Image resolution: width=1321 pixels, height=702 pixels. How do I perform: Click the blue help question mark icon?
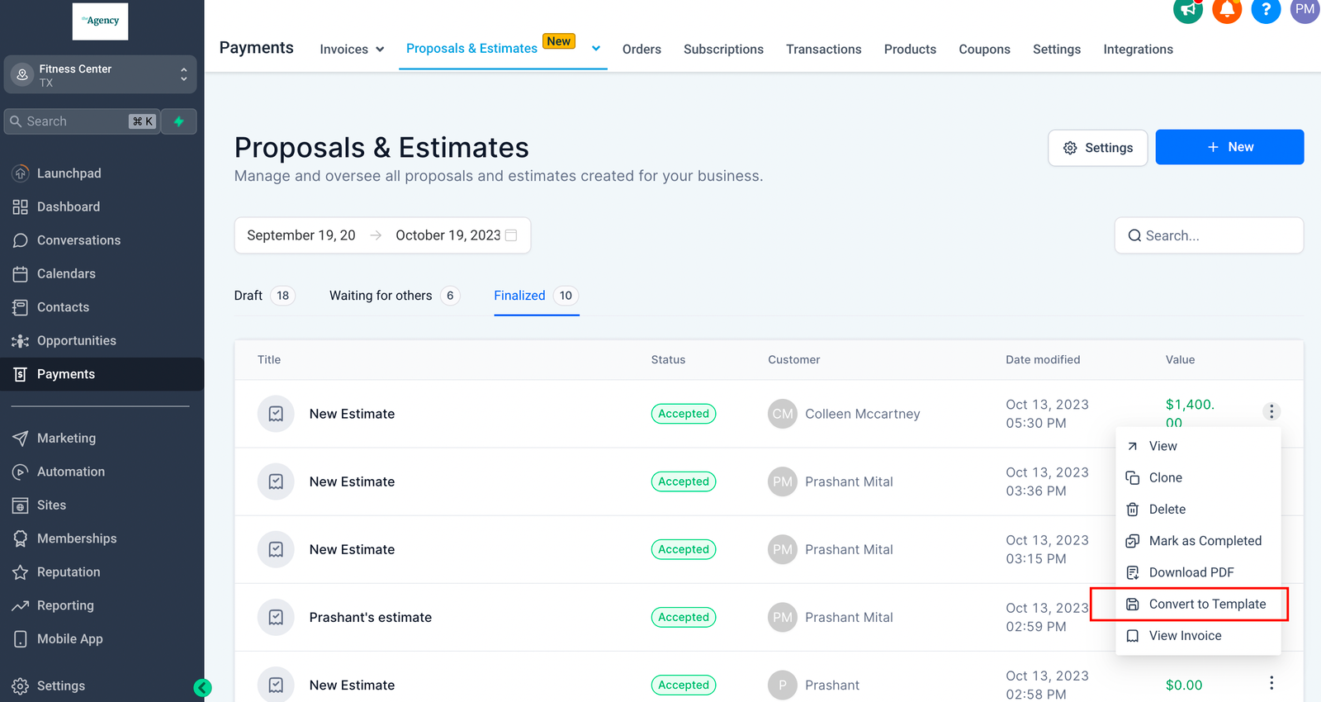(1266, 10)
